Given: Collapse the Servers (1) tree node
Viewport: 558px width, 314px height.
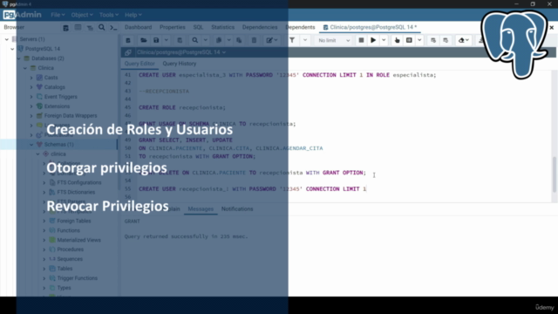Looking at the screenshot, I should 7,39.
